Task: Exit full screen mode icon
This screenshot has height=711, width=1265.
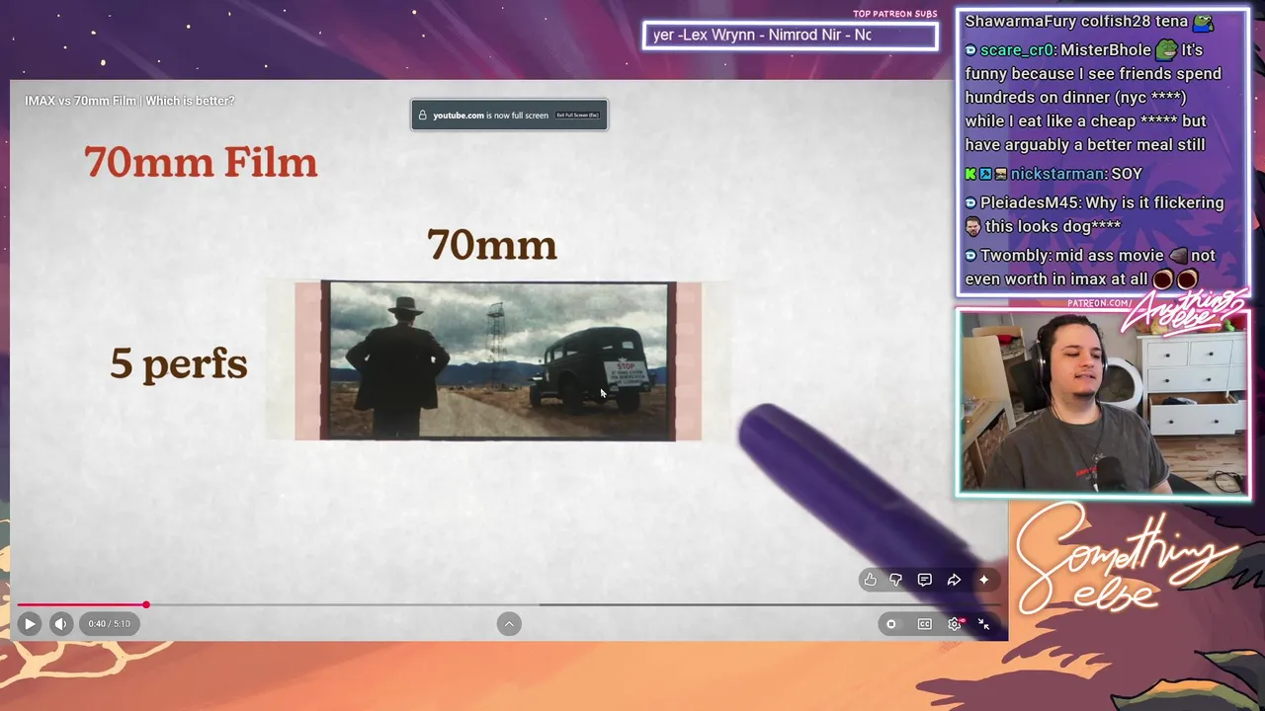Action: 984,623
